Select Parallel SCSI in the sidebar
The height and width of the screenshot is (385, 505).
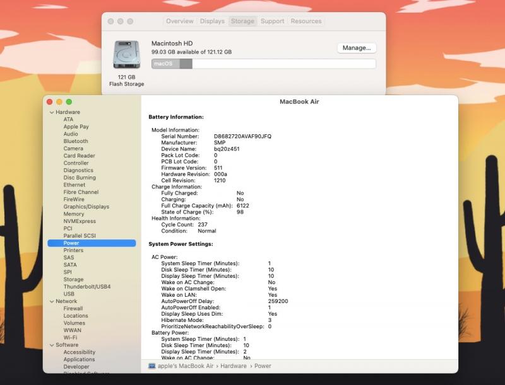point(80,236)
